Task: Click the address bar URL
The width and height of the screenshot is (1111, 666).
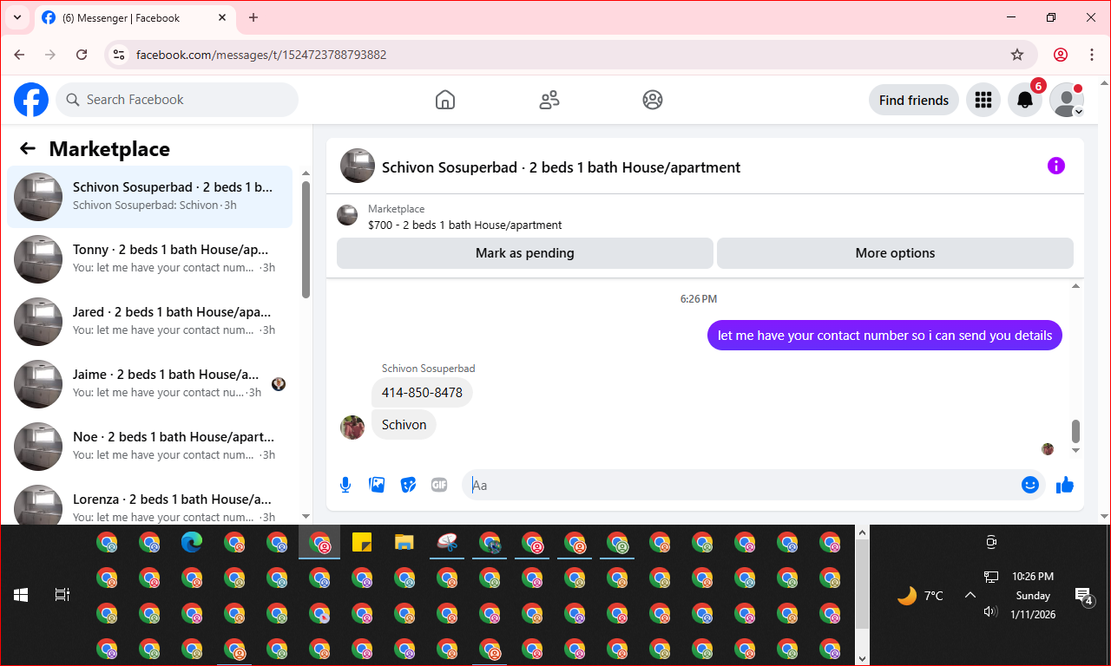Action: [x=261, y=55]
